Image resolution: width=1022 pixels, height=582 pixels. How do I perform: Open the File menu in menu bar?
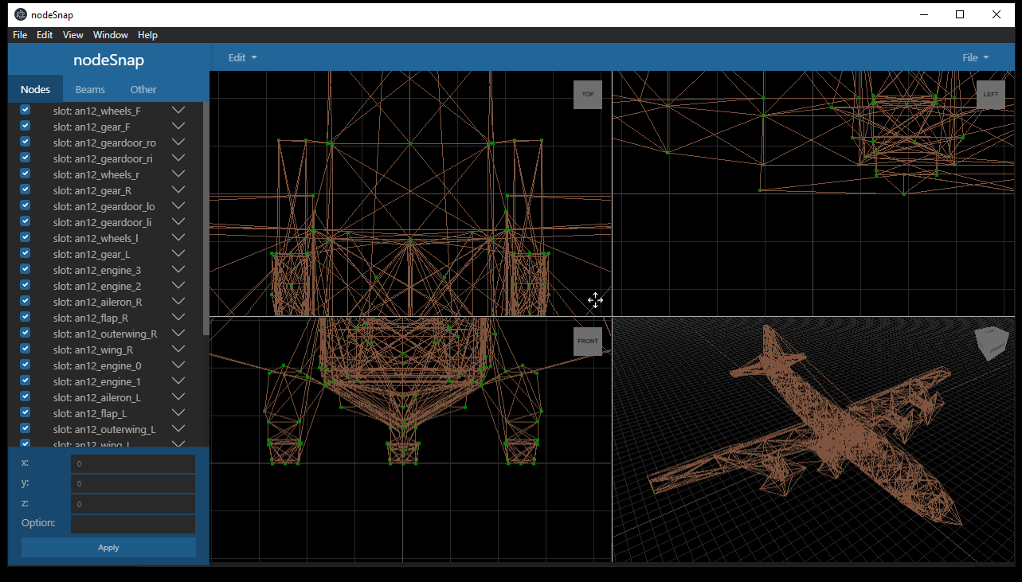click(20, 35)
